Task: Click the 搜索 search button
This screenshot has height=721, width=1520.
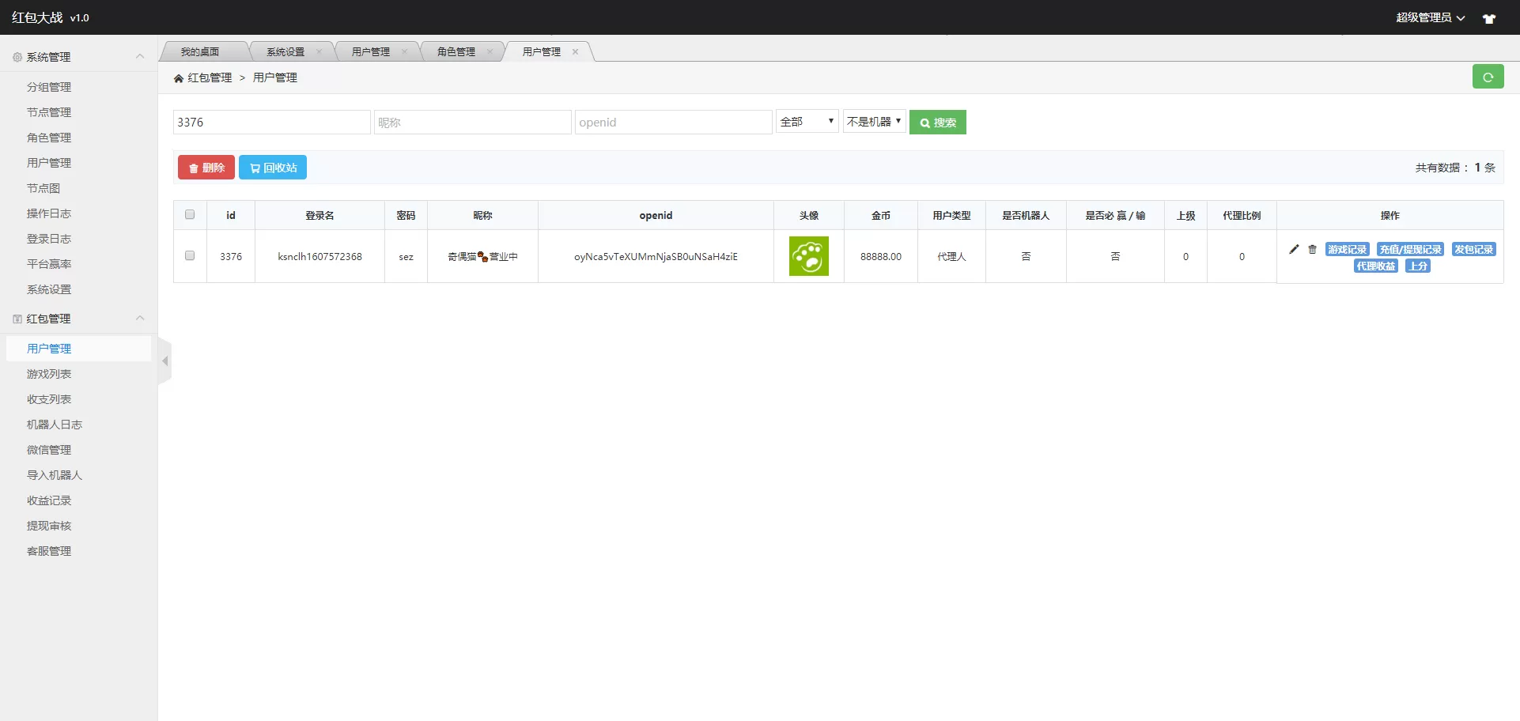Action: point(938,122)
